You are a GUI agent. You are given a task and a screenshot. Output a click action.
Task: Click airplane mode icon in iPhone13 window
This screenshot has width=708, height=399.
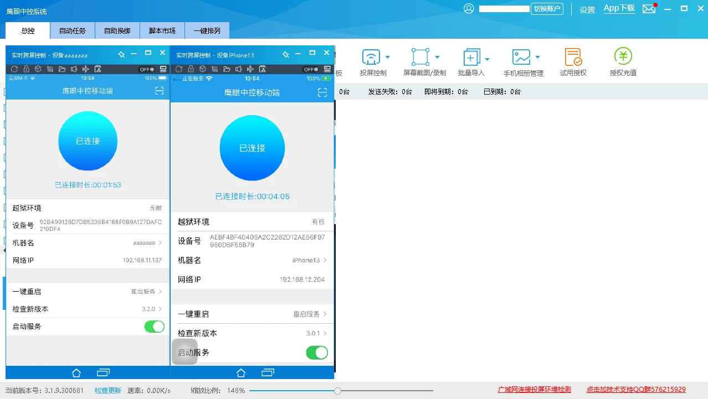250,69
